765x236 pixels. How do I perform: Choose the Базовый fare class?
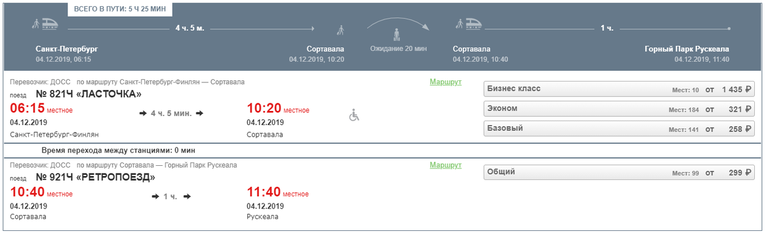click(620, 129)
